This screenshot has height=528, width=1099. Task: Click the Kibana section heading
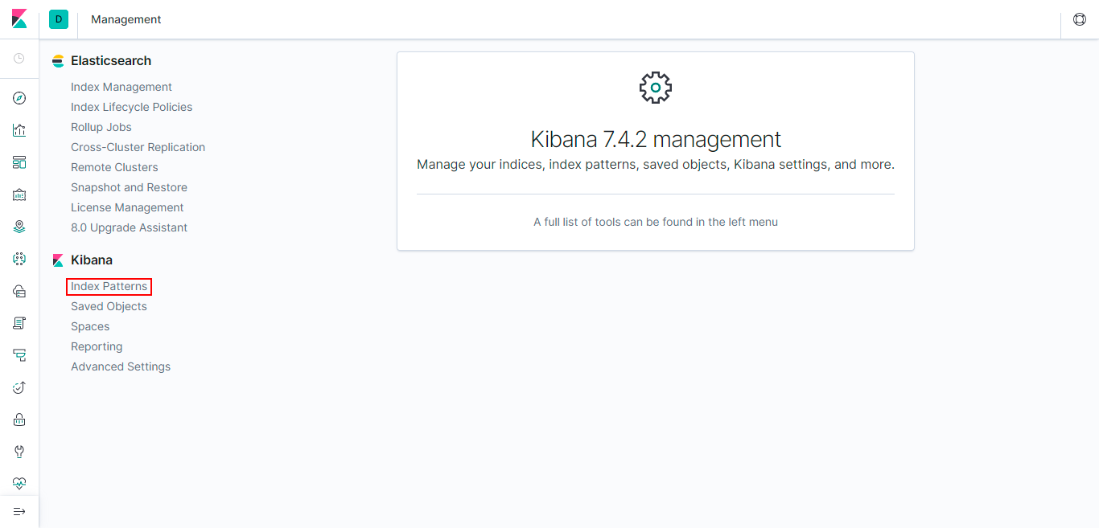point(92,260)
